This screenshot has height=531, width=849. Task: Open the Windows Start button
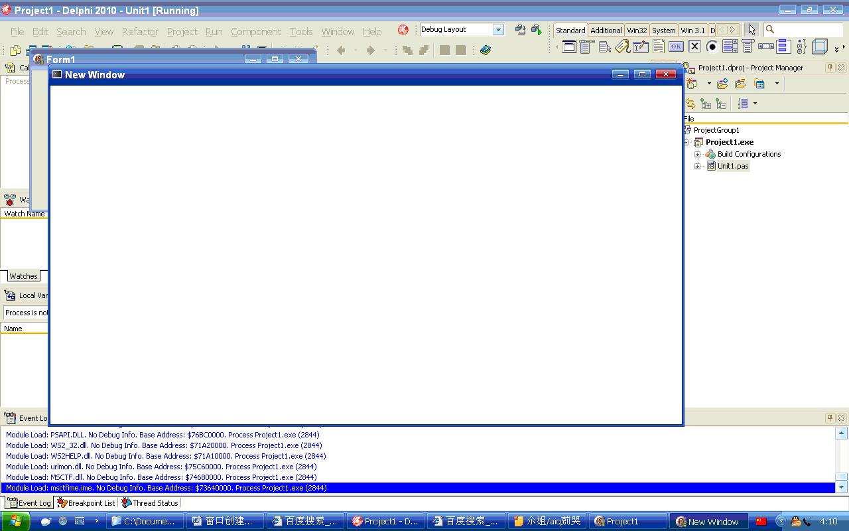(x=15, y=521)
